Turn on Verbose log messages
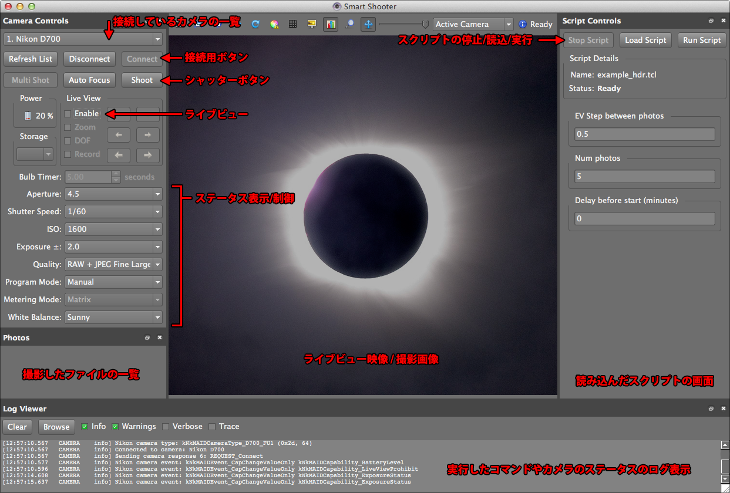Image resolution: width=730 pixels, height=493 pixels. (166, 427)
